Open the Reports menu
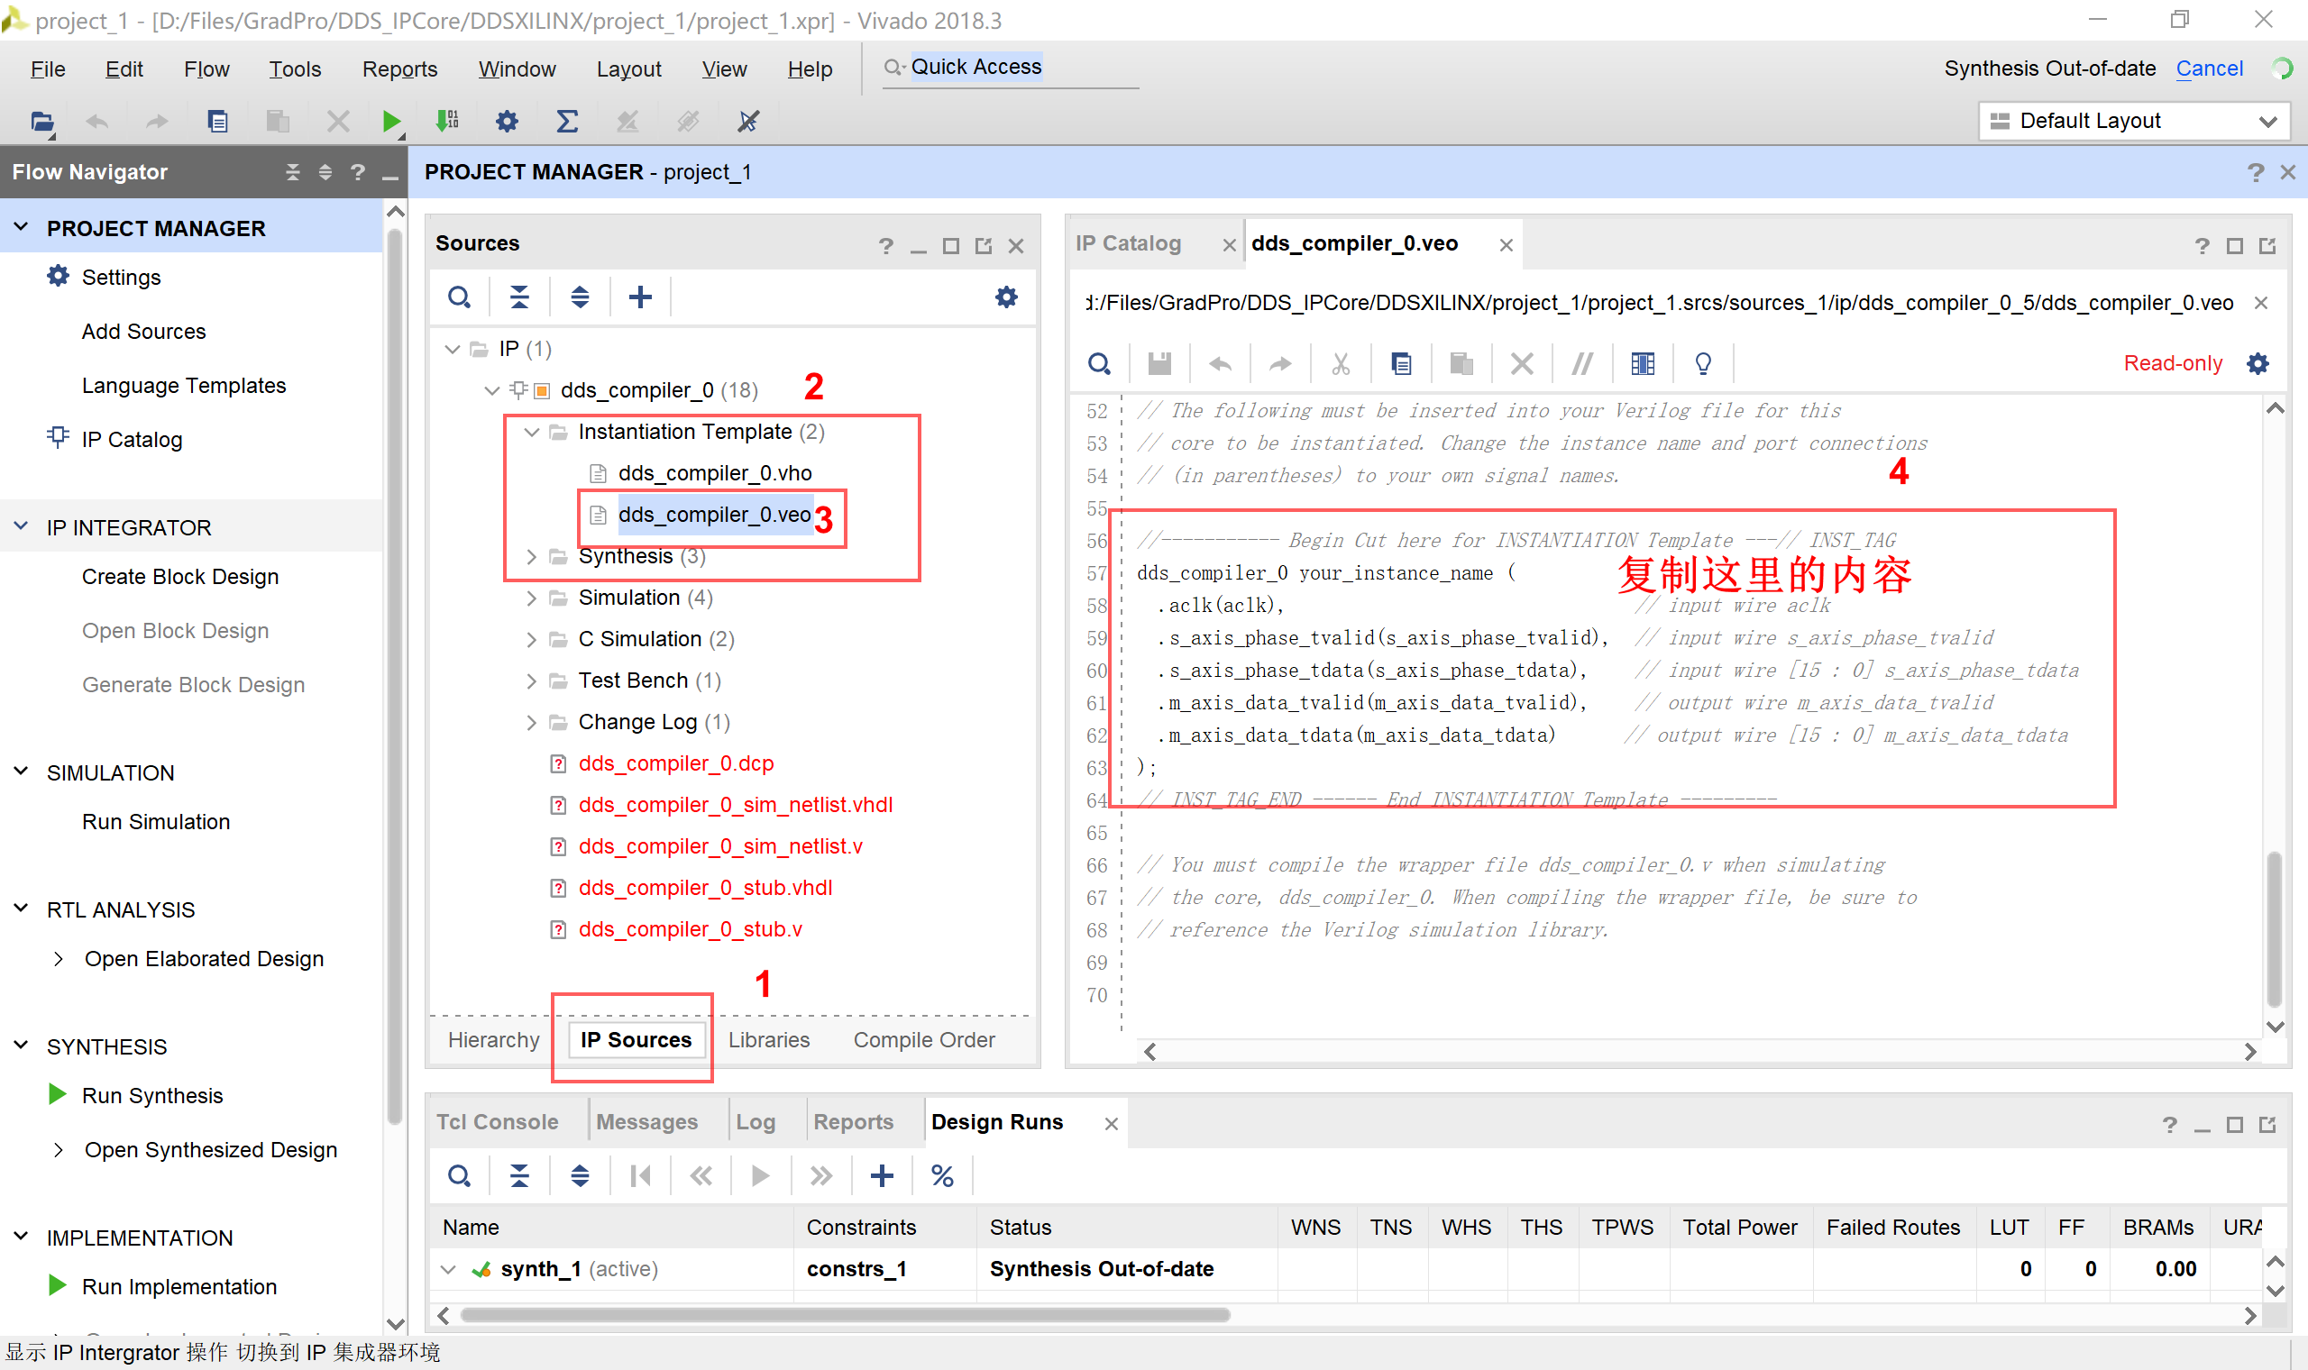 [x=398, y=69]
